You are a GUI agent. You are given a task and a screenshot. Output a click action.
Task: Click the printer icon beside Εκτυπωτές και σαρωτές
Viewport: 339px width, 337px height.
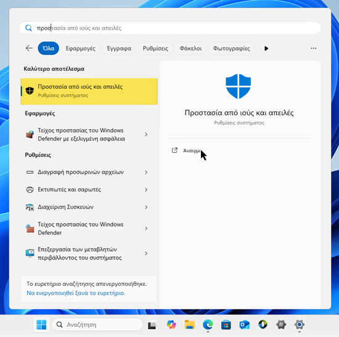click(30, 190)
